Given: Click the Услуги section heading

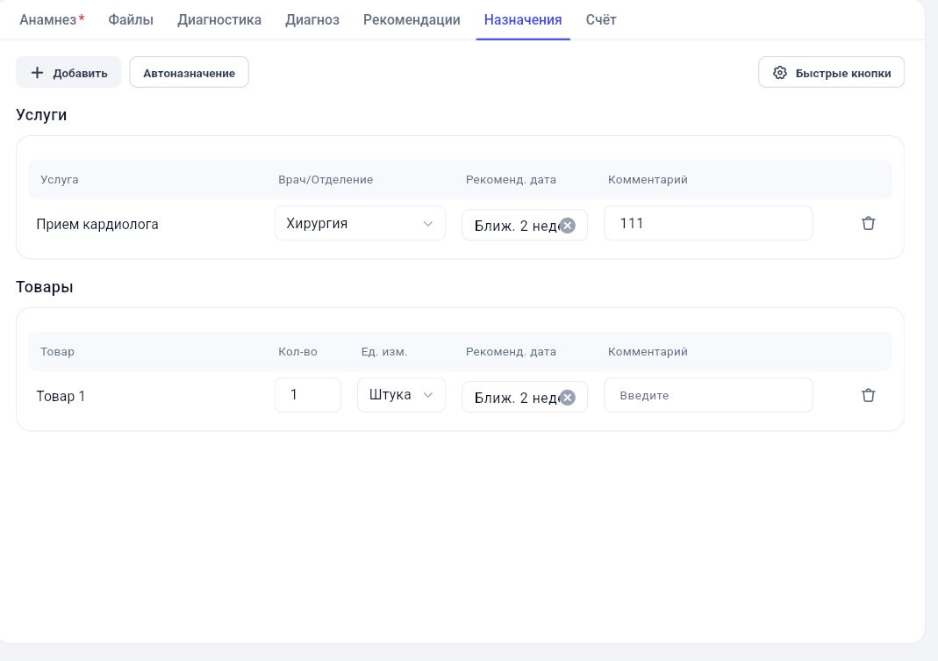Looking at the screenshot, I should click(x=41, y=115).
